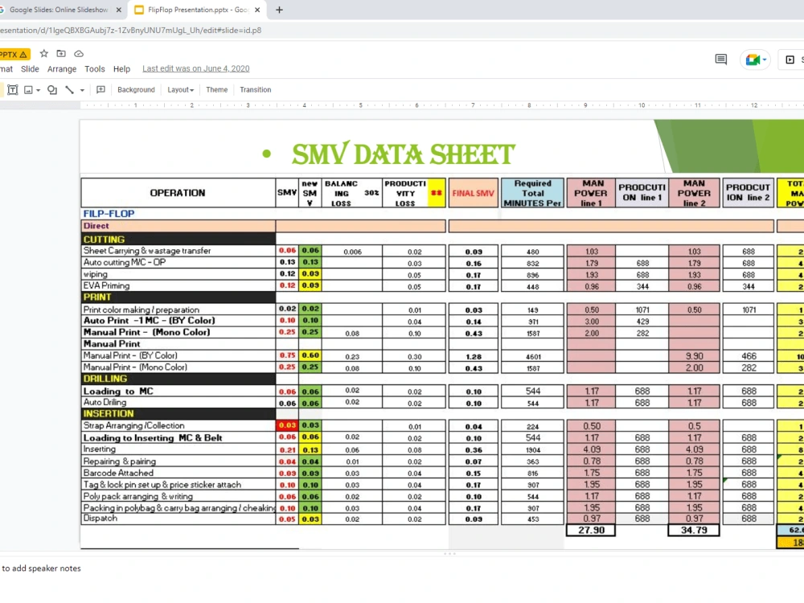Click the Transition button

[256, 90]
